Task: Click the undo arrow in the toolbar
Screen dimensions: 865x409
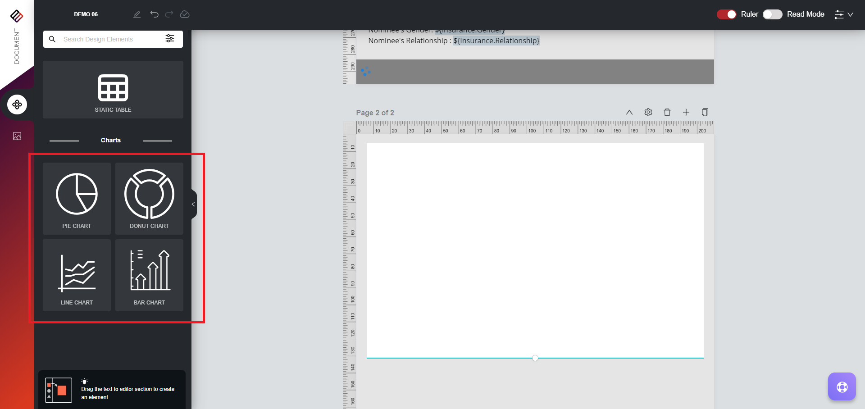Action: [x=155, y=14]
